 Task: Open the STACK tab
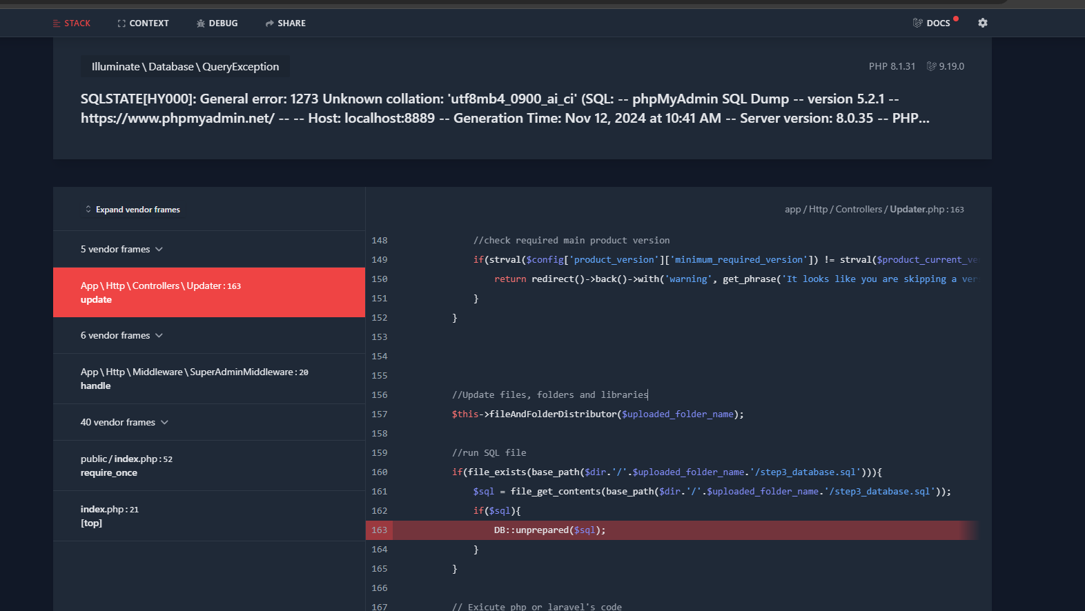click(72, 23)
